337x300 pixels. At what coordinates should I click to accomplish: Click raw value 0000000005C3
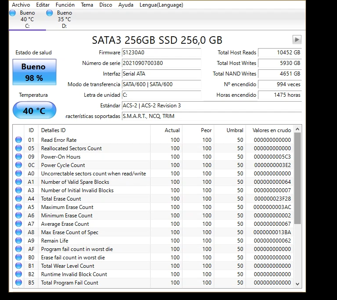click(273, 157)
